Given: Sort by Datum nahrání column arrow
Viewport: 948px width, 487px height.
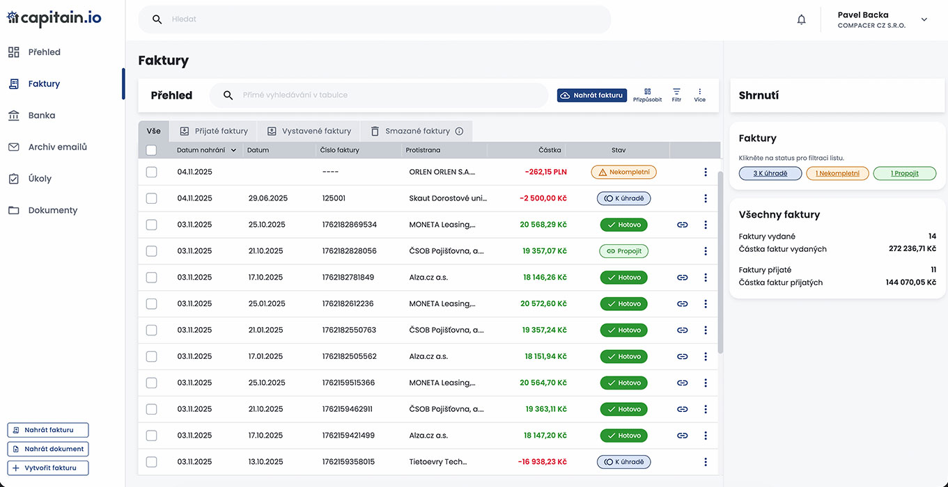Looking at the screenshot, I should click(233, 150).
